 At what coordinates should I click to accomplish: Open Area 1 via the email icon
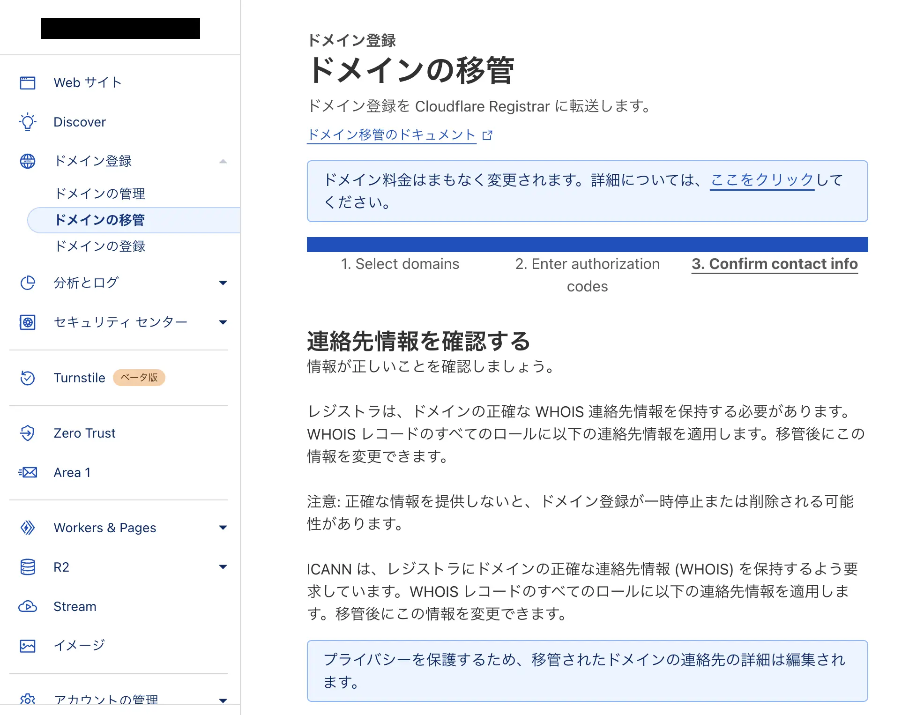tap(28, 472)
